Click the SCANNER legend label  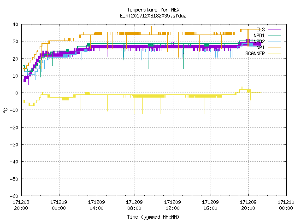(255, 53)
